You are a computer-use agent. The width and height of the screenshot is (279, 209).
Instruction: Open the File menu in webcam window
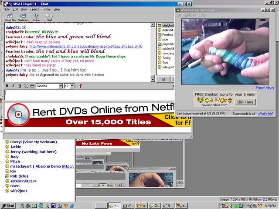[179, 15]
